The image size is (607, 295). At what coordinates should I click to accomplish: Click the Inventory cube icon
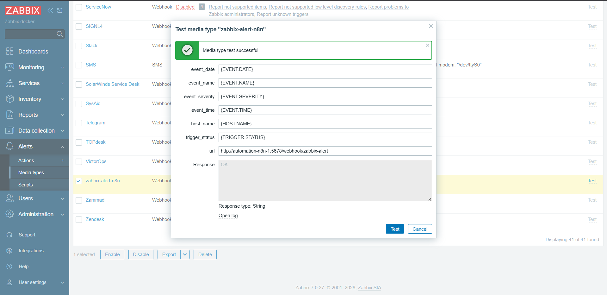pos(10,99)
